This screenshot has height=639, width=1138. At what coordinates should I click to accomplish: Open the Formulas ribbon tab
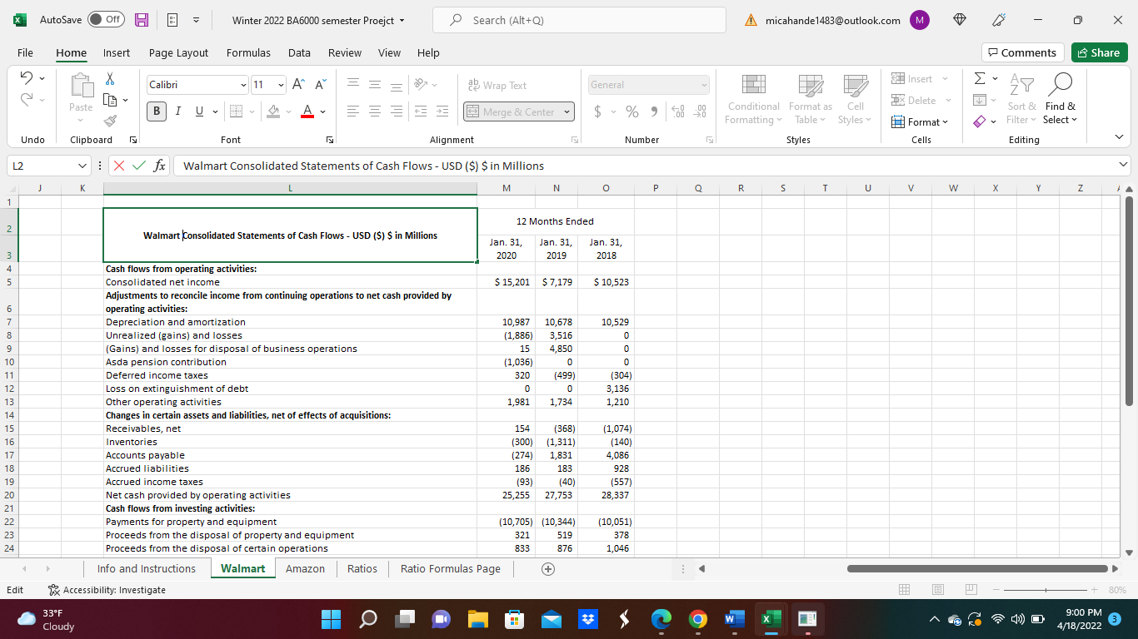click(x=248, y=52)
